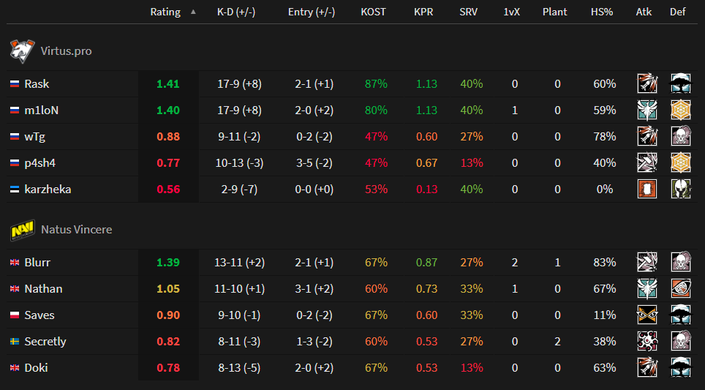The image size is (705, 390).
Task: Sort by the KOST column header
Action: coord(373,12)
